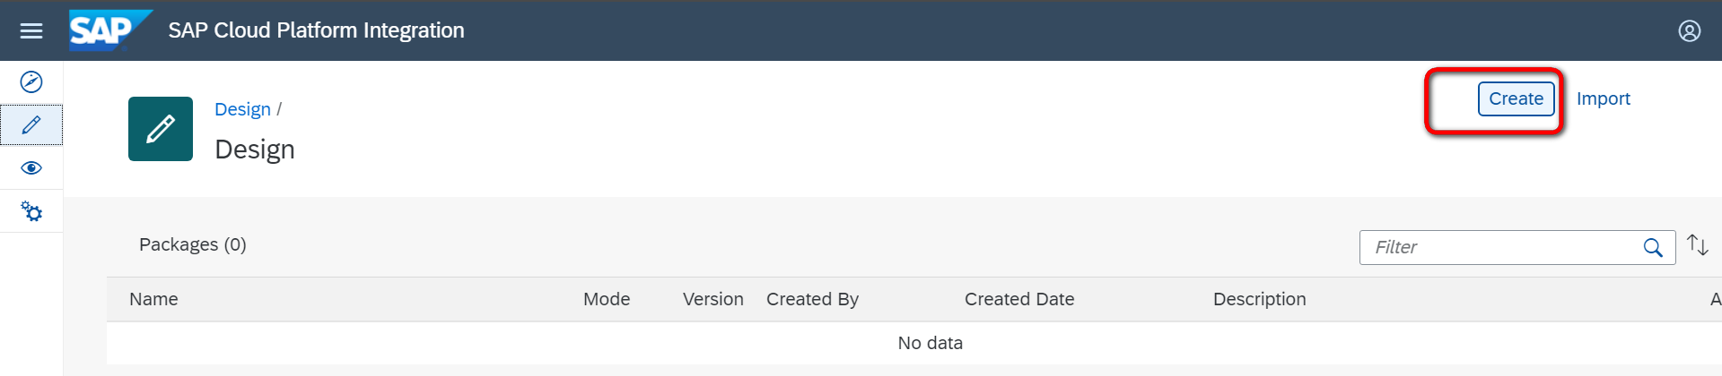
Task: Click the Created Date column header
Action: [1019, 300]
